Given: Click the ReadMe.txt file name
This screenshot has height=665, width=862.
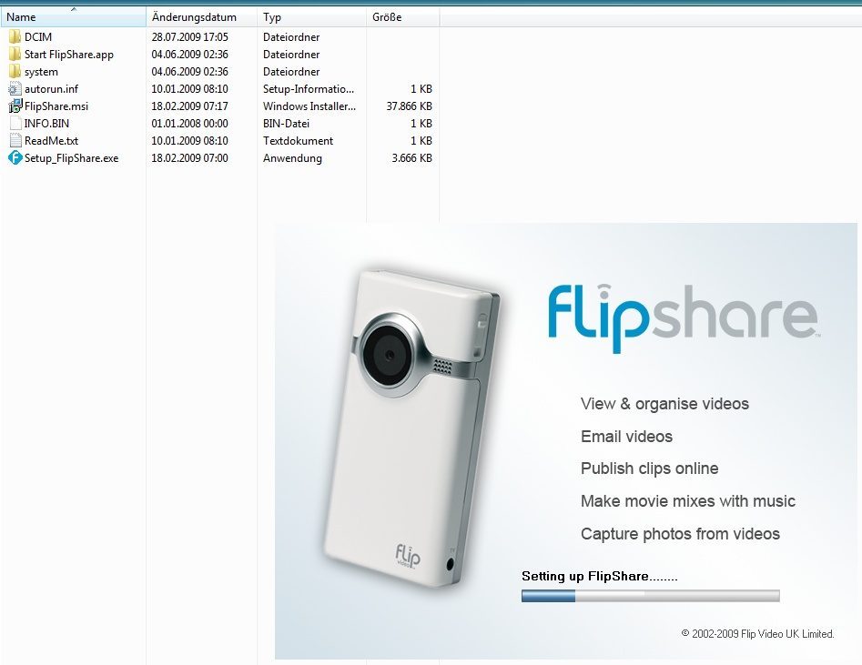Looking at the screenshot, I should coord(51,141).
